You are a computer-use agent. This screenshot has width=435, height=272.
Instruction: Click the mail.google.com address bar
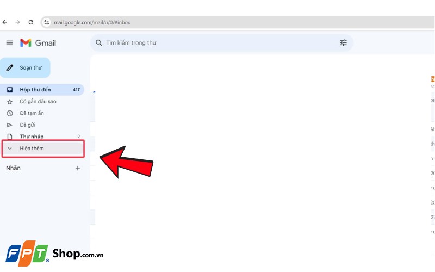[x=238, y=22]
